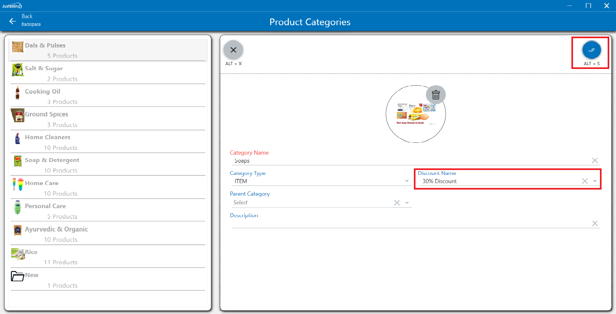Open the Discount Name dropdown arrow
This screenshot has height=314, width=616.
coord(595,181)
